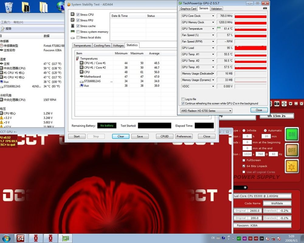Screen dimensions: 304x243
Task: Click the test duration minutes input field
Action: click(x=266, y=136)
